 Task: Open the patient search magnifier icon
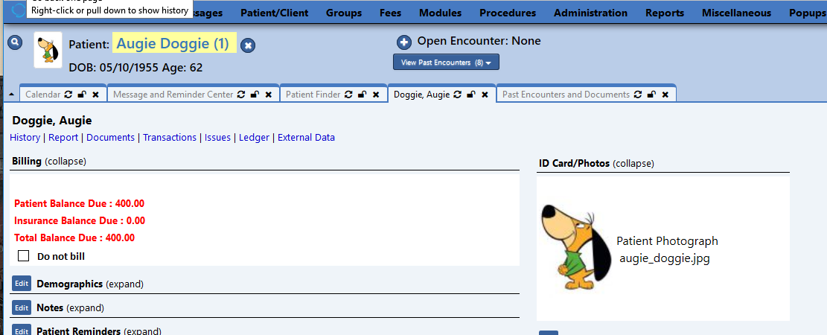point(15,42)
